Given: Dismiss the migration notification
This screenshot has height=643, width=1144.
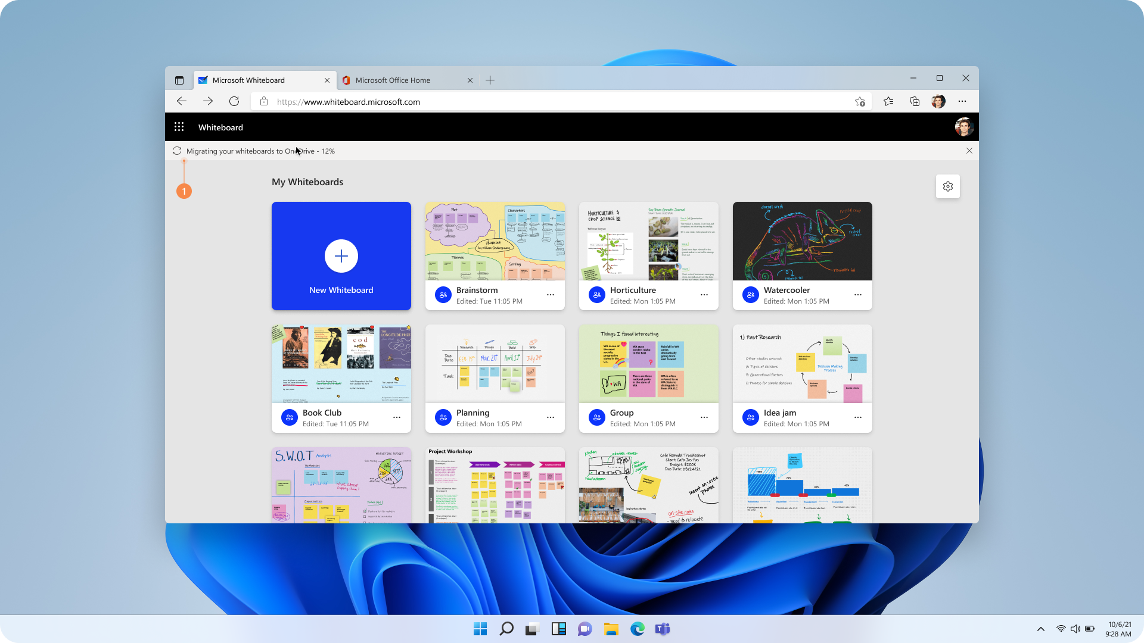Looking at the screenshot, I should [x=969, y=151].
